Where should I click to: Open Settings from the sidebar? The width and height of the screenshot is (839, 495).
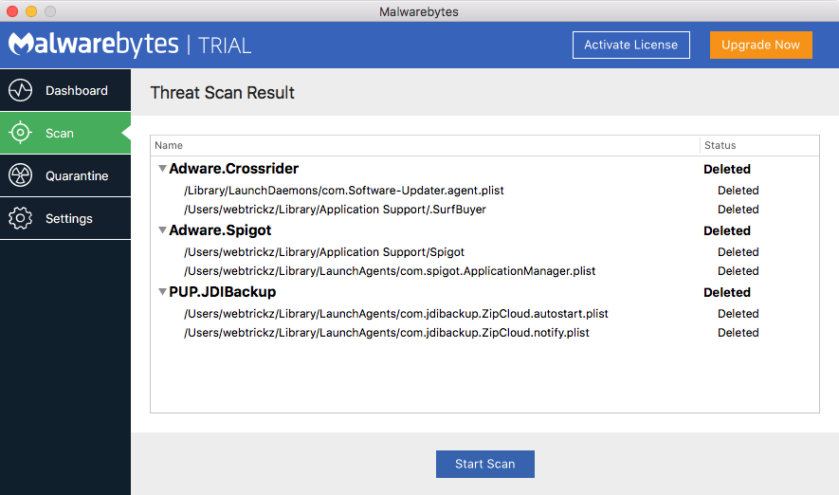tap(65, 218)
